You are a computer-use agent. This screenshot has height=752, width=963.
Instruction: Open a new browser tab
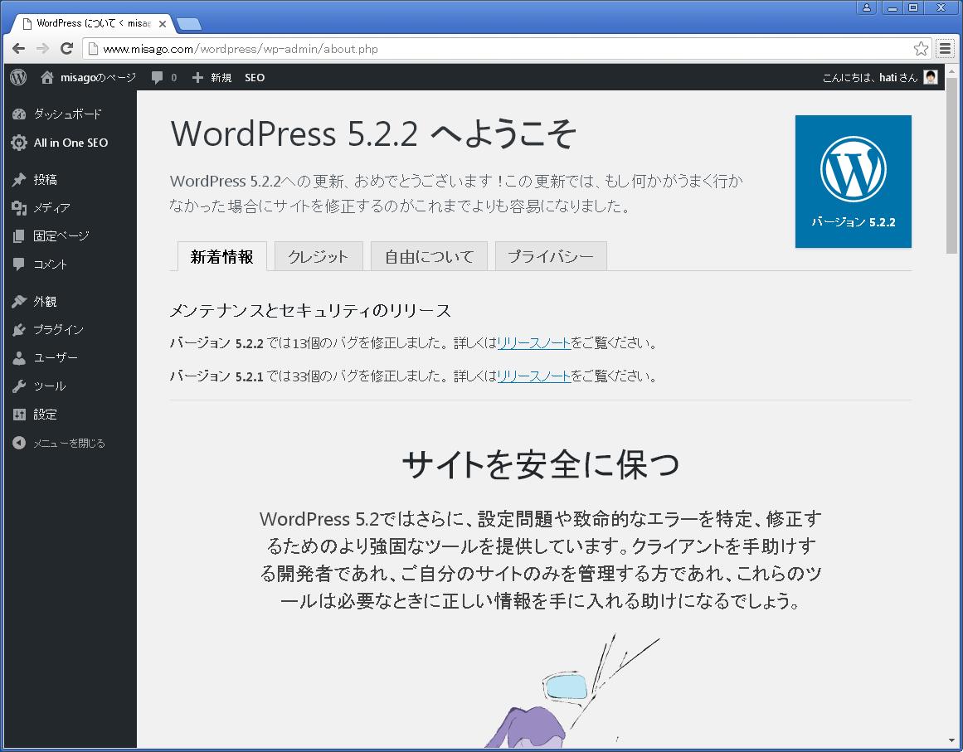(x=188, y=24)
